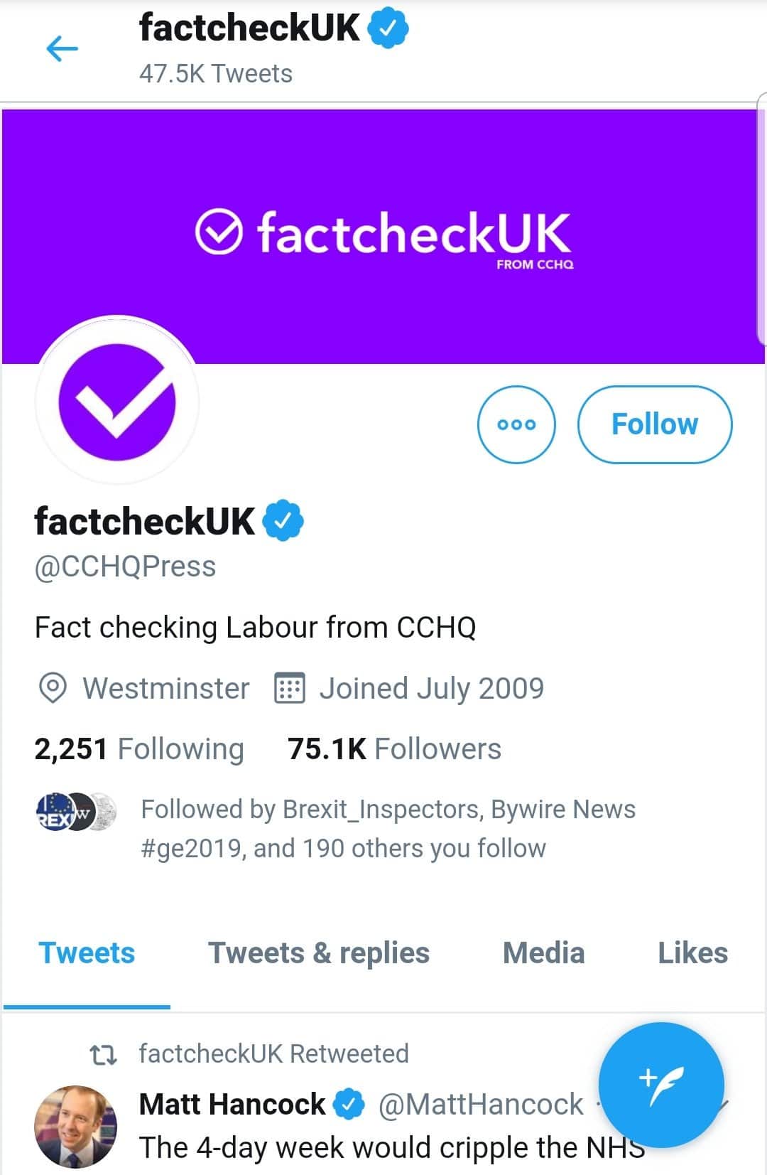View the 2,251 Following list
767x1175 pixels.
coord(139,749)
